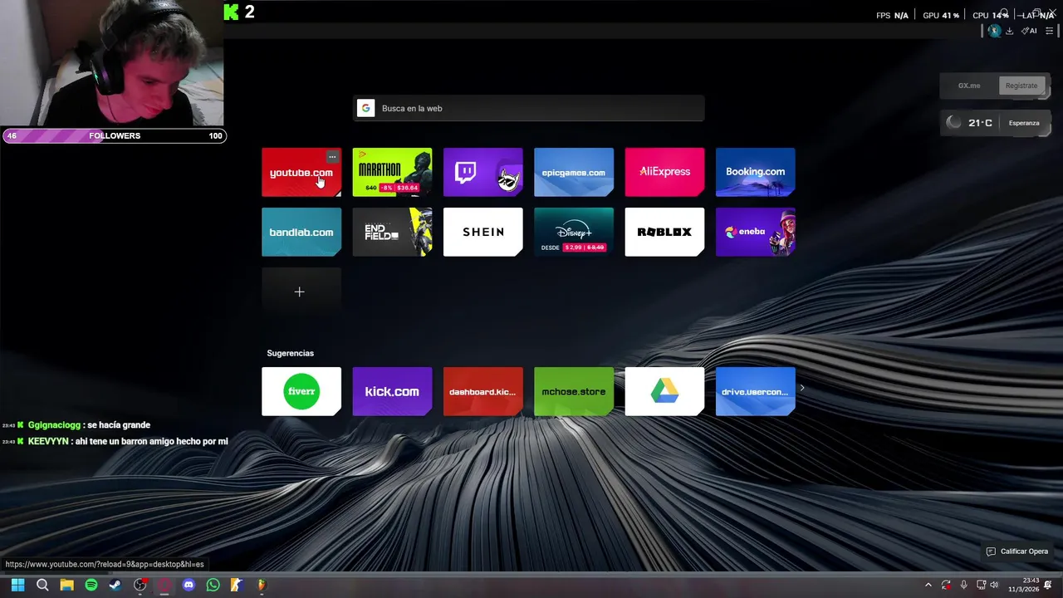This screenshot has width=1063, height=598.
Task: Open the Windows Start menu
Action: pyautogui.click(x=17, y=585)
